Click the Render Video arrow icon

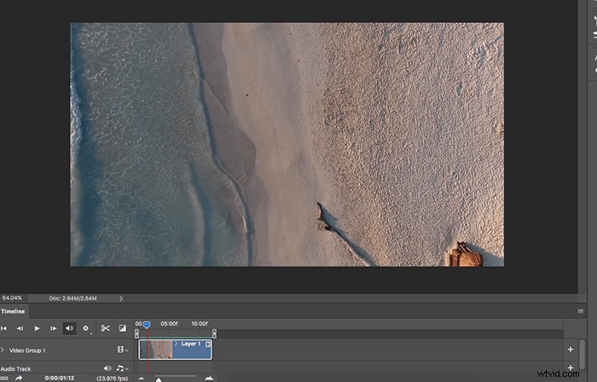click(18, 379)
